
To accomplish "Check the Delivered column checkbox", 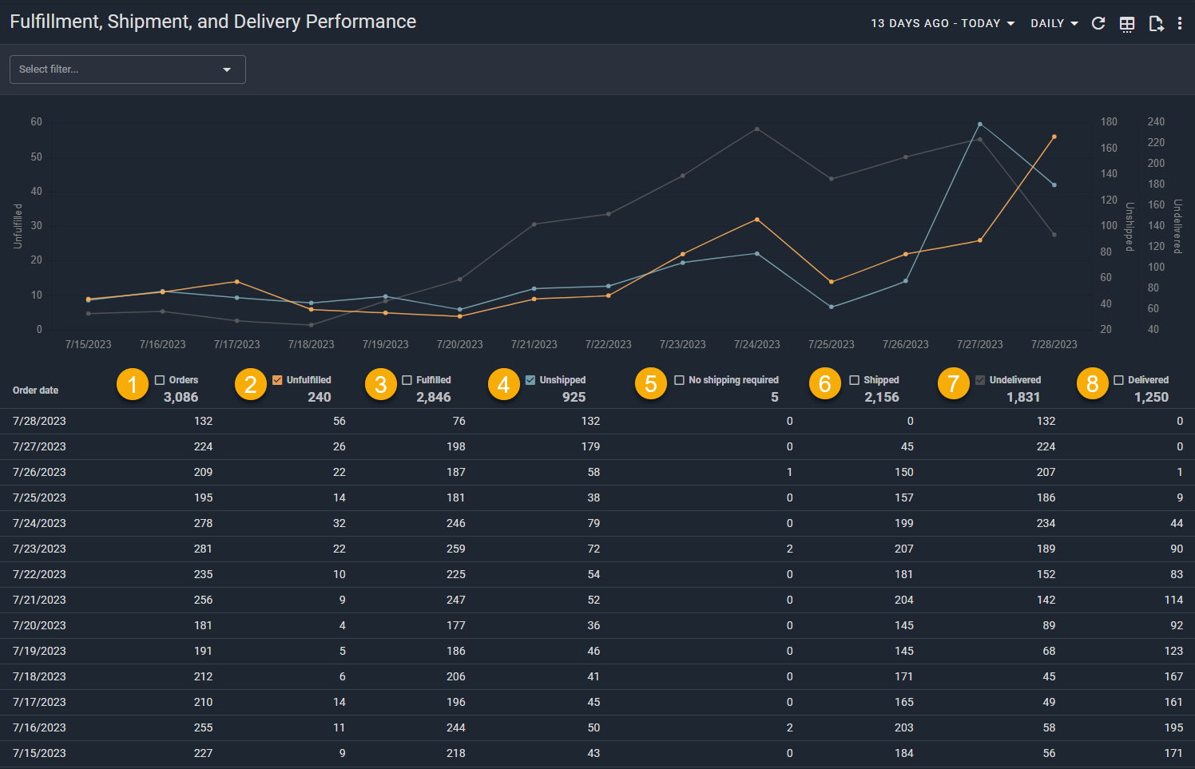I will coord(1118,380).
